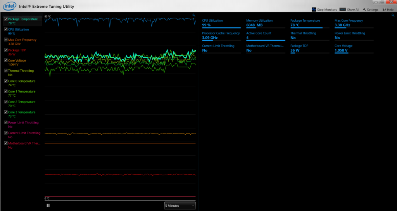Click the Help question mark icon

(x=384, y=10)
